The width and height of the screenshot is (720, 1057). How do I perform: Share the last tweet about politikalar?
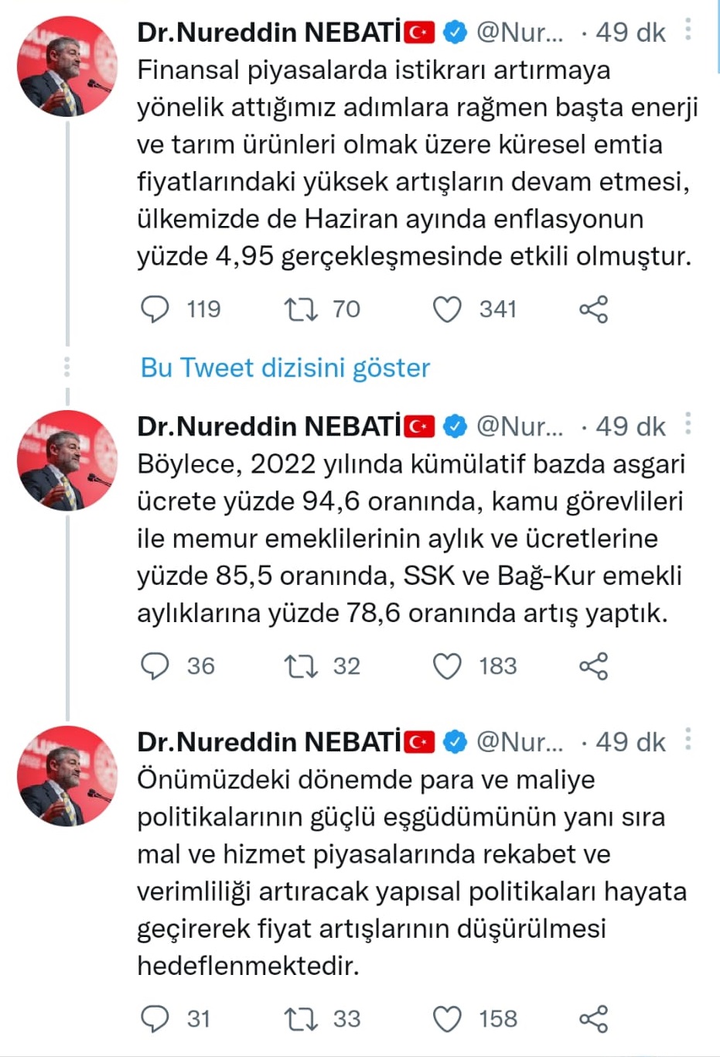click(593, 1019)
